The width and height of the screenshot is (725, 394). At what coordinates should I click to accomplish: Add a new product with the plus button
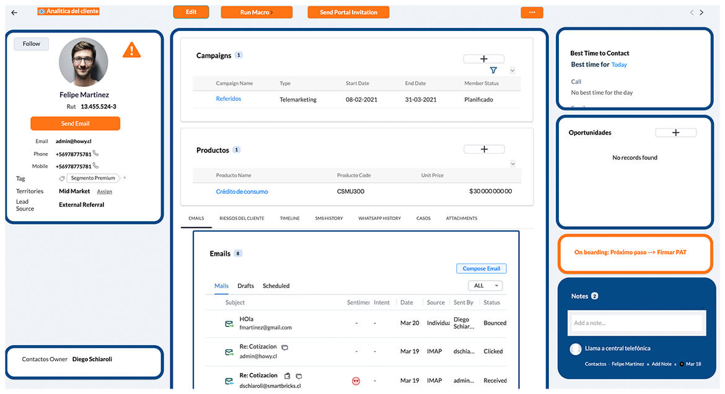484,149
